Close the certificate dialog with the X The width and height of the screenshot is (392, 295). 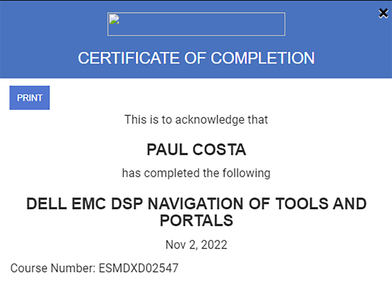point(383,13)
